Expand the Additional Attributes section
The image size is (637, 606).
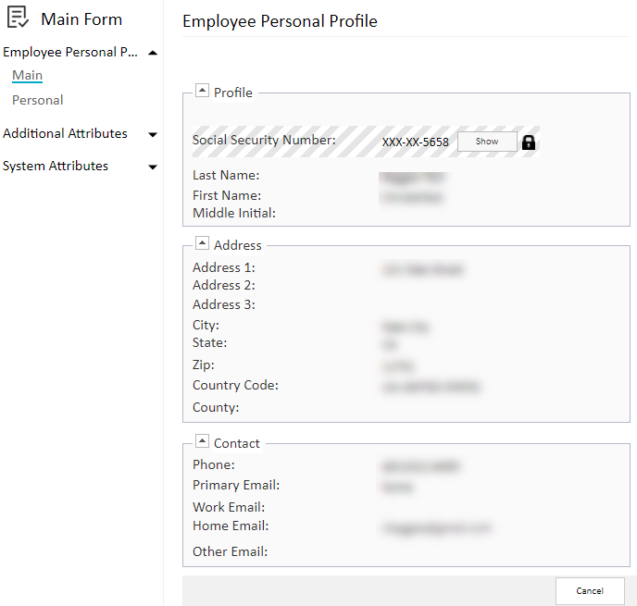click(x=153, y=134)
